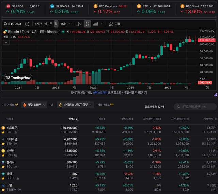Open the 지표 indicators panel

tap(114, 24)
